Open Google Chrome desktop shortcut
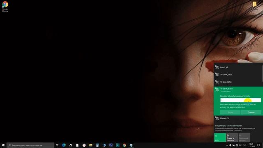Viewport: 263px width, 148px height. point(5,7)
